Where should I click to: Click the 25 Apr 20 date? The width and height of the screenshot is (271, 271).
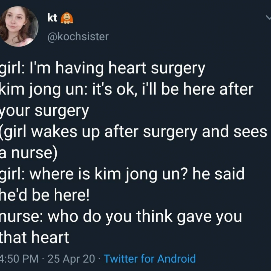click(x=71, y=259)
